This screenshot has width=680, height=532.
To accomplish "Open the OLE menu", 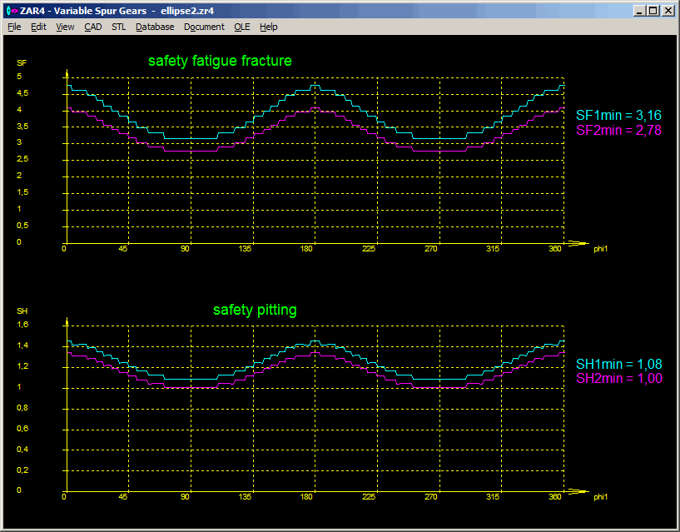I will click(241, 27).
